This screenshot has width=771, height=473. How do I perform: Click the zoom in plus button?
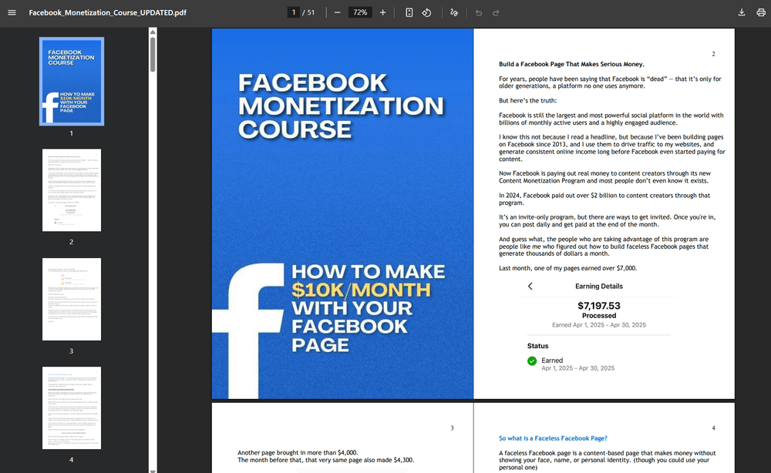[x=382, y=12]
